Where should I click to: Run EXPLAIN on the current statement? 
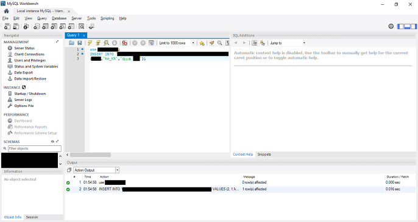point(107,43)
